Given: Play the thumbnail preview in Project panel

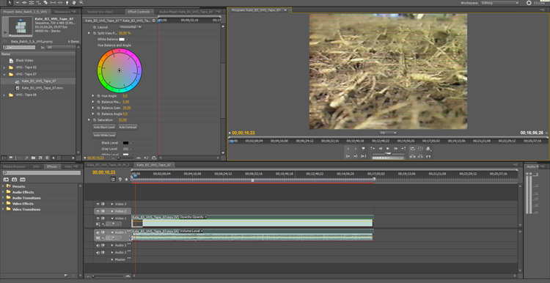Looking at the screenshot, I should pyautogui.click(x=5, y=32).
